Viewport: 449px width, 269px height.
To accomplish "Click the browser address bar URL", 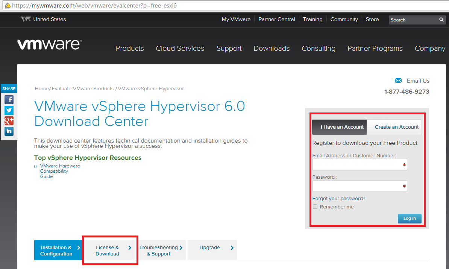I will coord(94,5).
